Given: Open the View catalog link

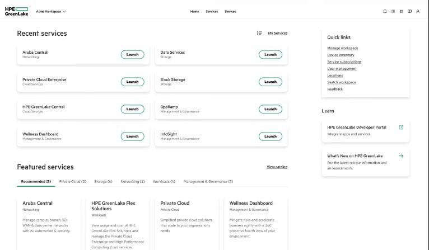Looking at the screenshot, I should pos(277,167).
